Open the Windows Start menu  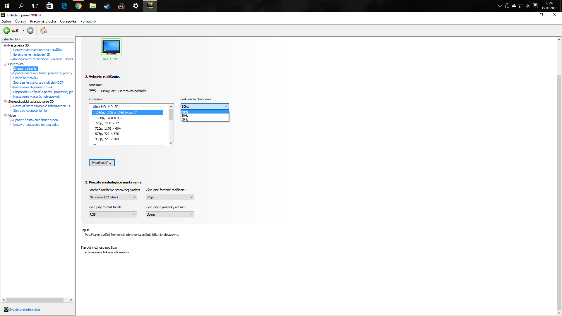(7, 6)
